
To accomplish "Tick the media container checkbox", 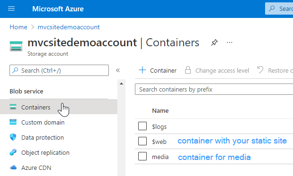I will 142,156.
